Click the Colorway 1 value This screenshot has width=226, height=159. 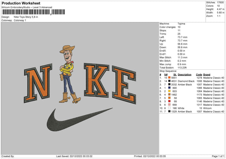tap(20, 20)
